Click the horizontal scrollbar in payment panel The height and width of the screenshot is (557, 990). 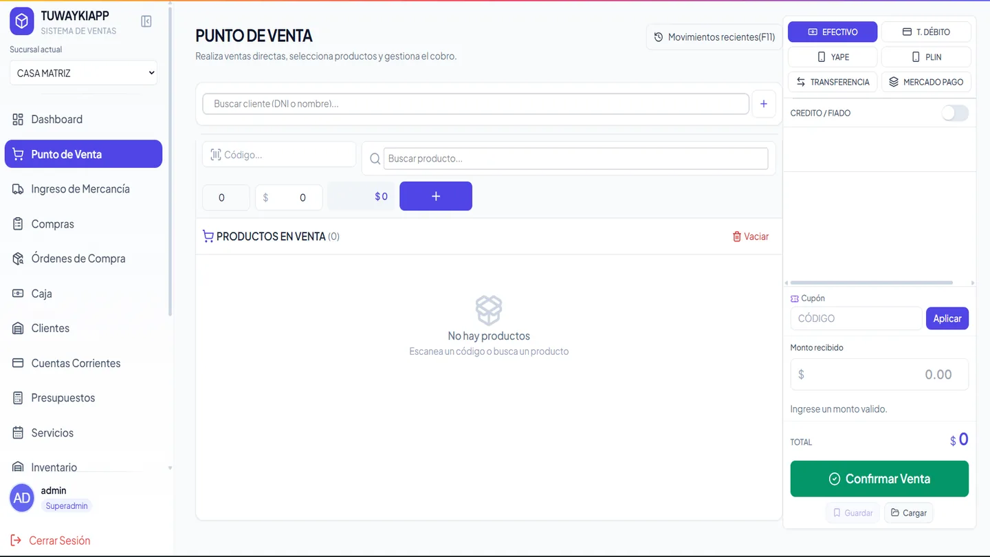click(x=872, y=283)
